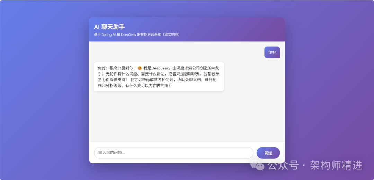This screenshot has width=374, height=180.
Task: Click the 你好 user message bubble
Action: coord(272,52)
